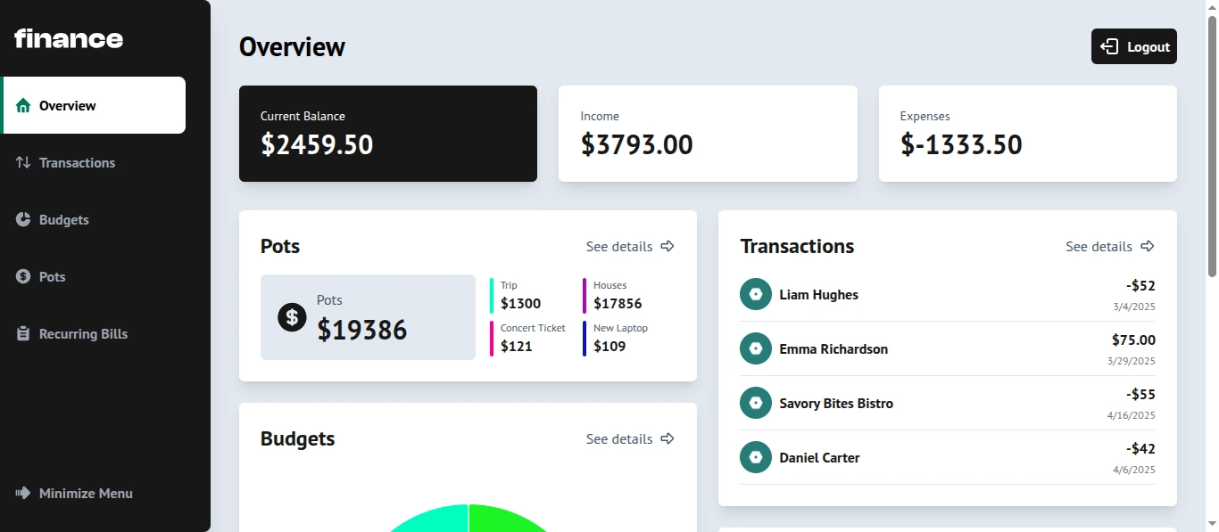The width and height of the screenshot is (1219, 532).
Task: Click the $-1333.50 expenses value
Action: [961, 144]
